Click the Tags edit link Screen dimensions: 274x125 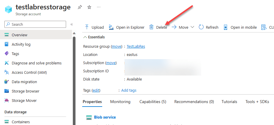pos(96,90)
